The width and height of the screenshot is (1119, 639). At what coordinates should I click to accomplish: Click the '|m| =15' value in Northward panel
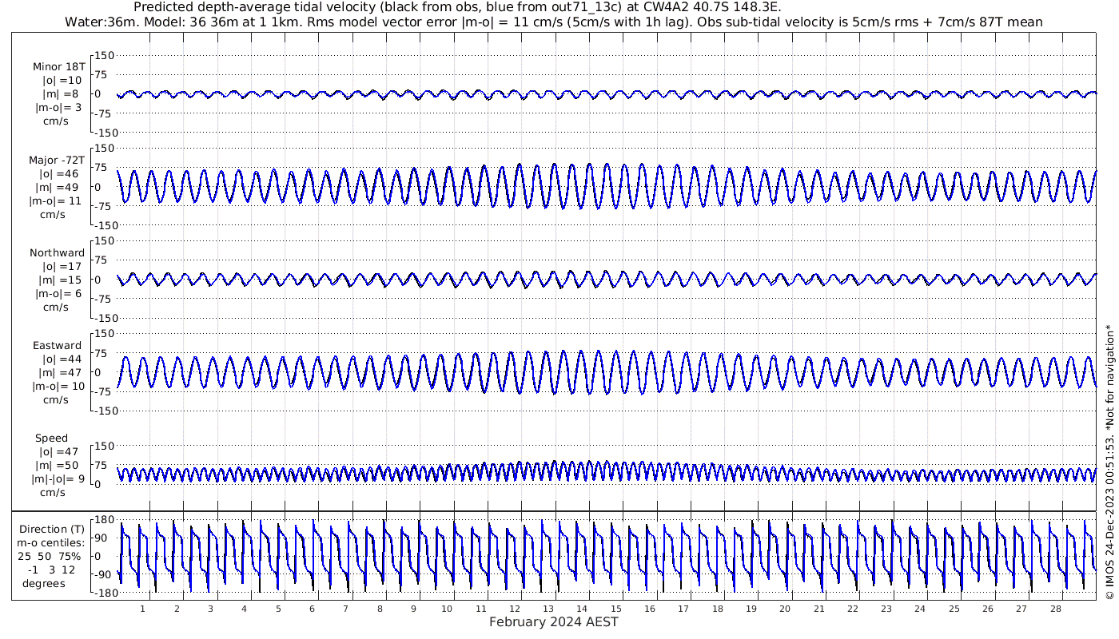click(x=62, y=280)
